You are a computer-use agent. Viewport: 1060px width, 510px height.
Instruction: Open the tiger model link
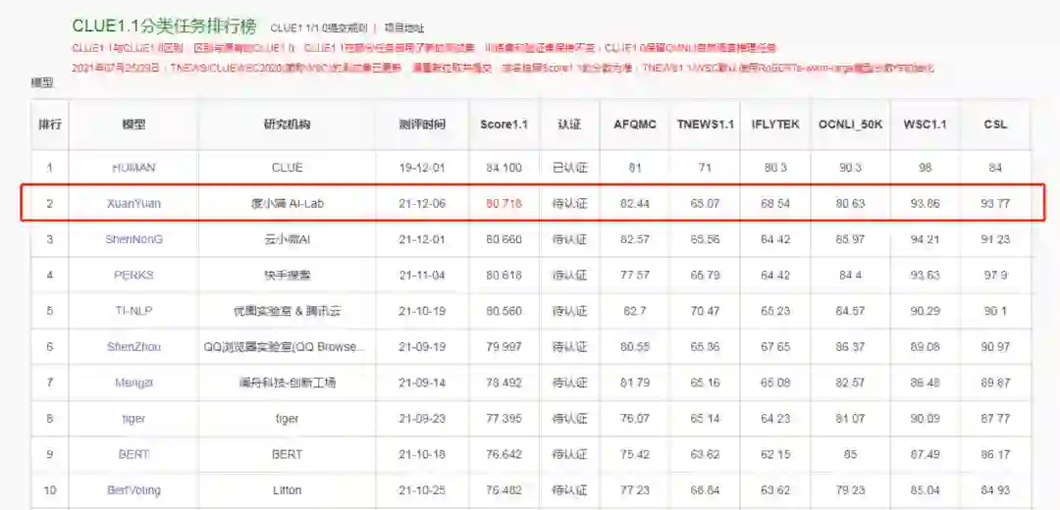[133, 419]
